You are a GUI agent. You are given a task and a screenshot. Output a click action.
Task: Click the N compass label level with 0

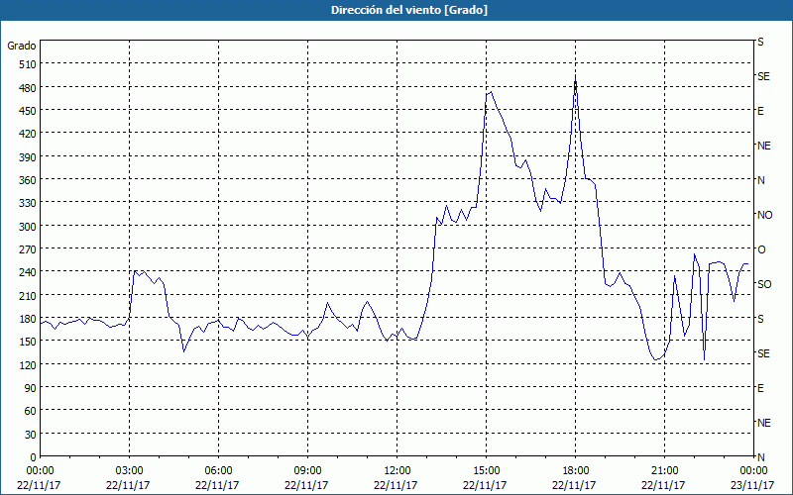760,457
